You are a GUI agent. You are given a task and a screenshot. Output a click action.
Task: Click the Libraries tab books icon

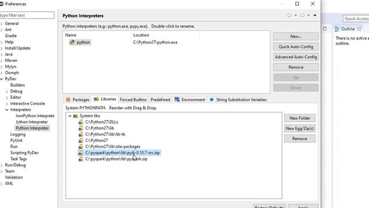pos(96,99)
